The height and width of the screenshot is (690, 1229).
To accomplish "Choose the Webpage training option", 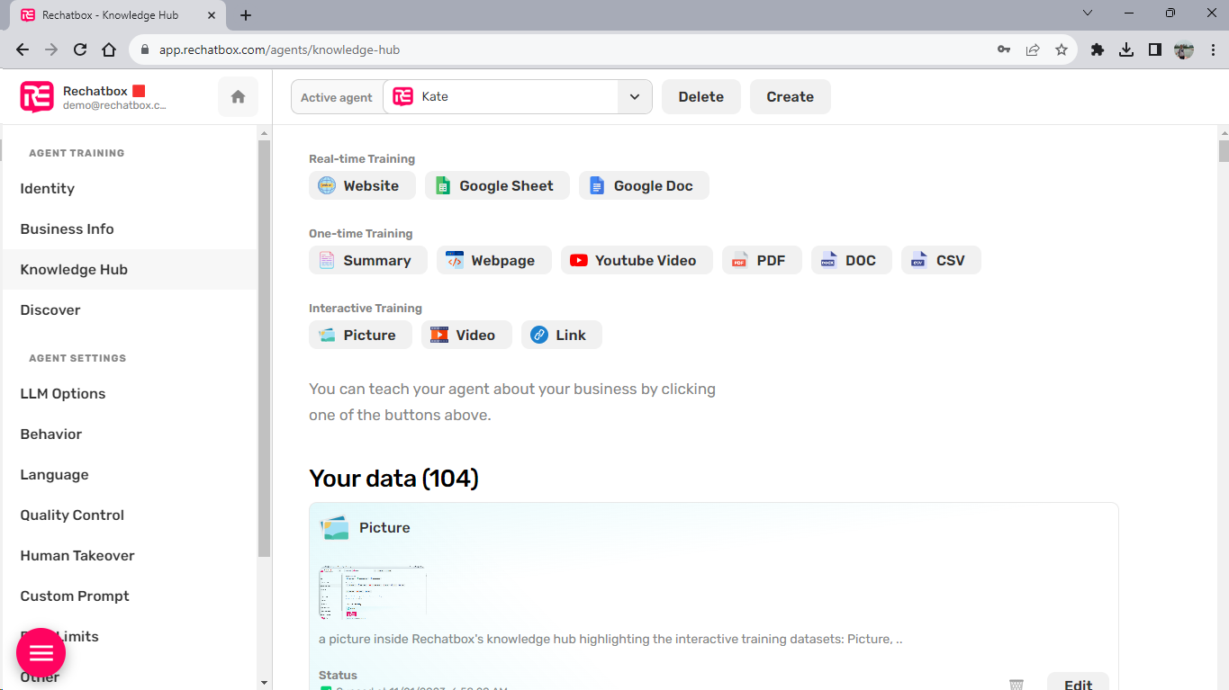I will (x=493, y=260).
